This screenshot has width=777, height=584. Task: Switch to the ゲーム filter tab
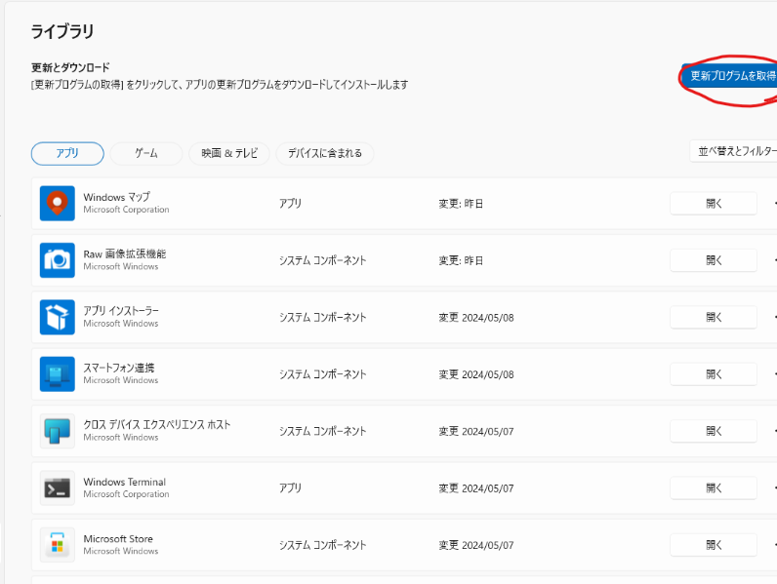[146, 153]
